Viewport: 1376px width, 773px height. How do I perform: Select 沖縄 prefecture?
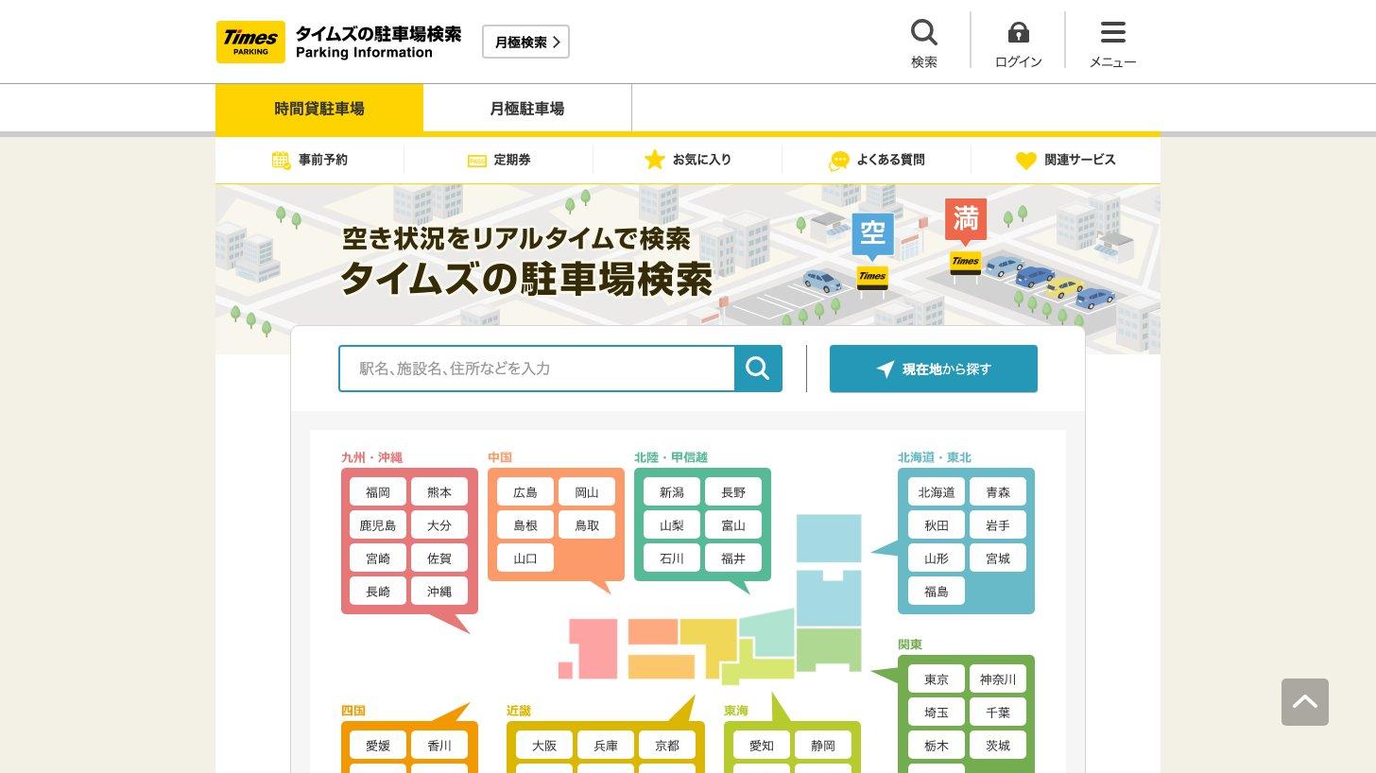coord(439,592)
